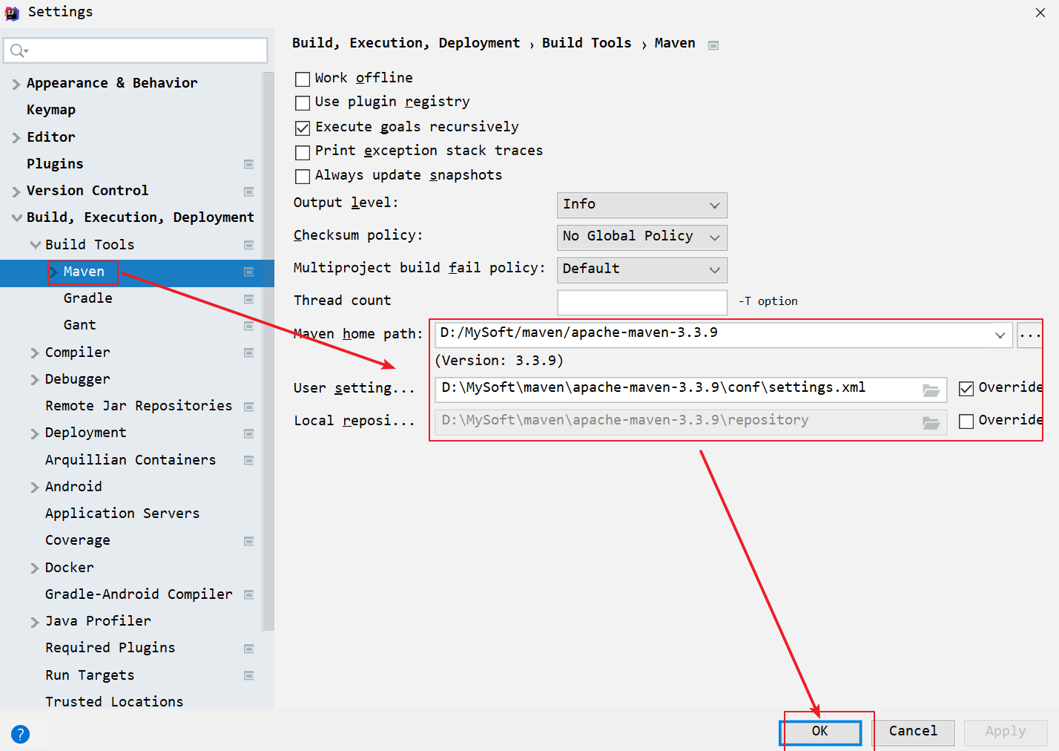Click the project-level icon beside Required Plugins
This screenshot has height=751, width=1059.
click(249, 649)
